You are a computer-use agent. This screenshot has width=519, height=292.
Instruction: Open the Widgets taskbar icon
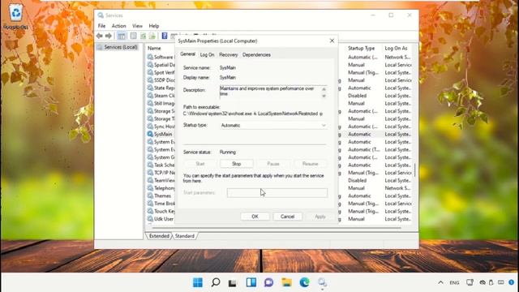click(x=251, y=282)
